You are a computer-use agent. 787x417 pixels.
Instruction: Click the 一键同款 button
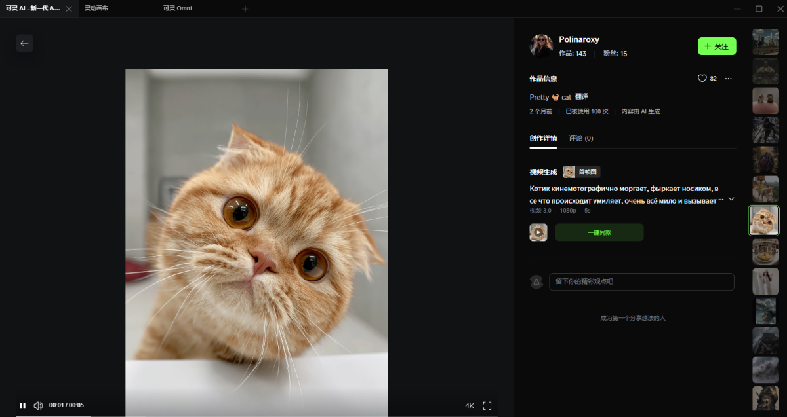pos(599,232)
